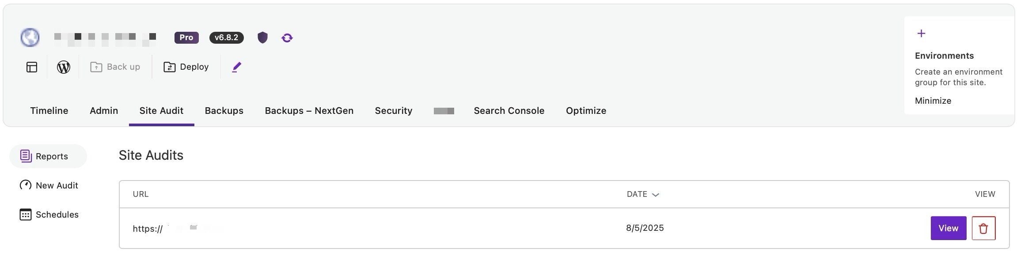The height and width of the screenshot is (256, 1017).
Task: Open the layout panel icon
Action: coord(32,67)
